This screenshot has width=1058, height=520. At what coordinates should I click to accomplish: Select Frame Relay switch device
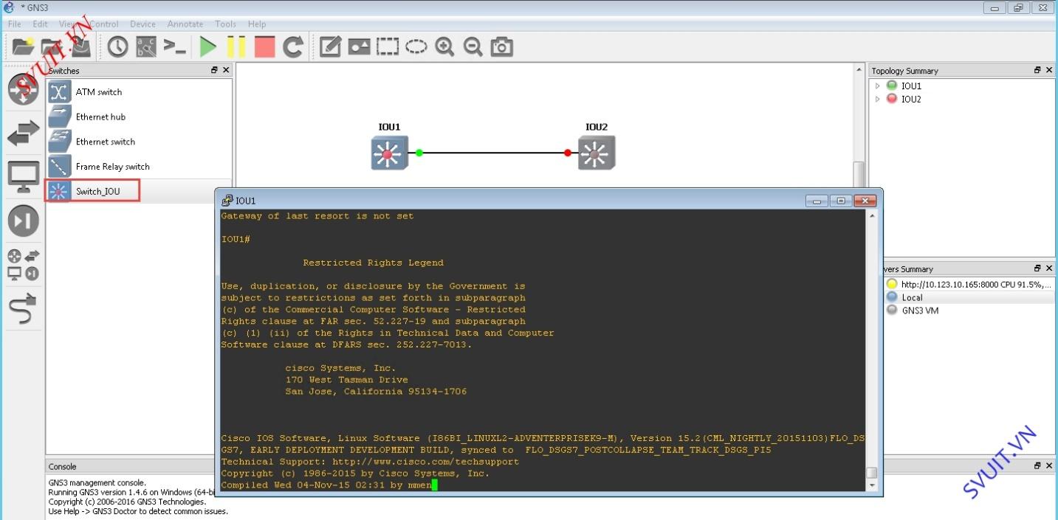point(138,167)
